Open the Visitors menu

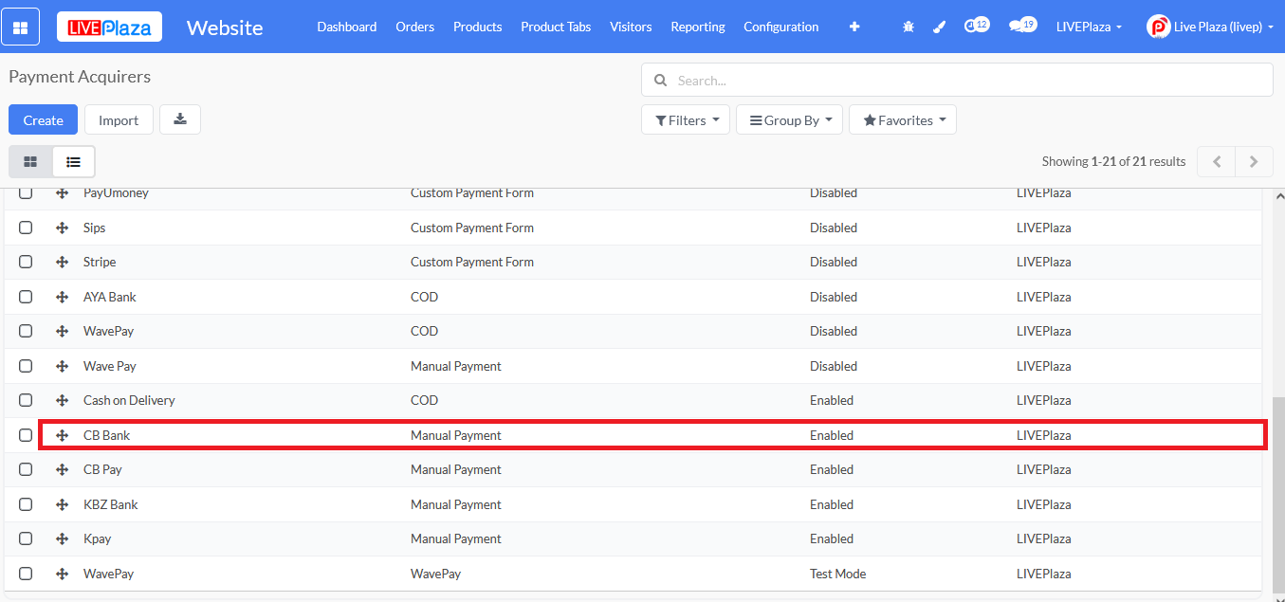pos(631,27)
